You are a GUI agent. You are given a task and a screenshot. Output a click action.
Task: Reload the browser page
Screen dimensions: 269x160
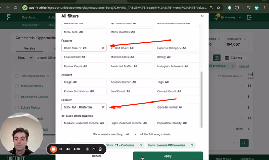16,8
